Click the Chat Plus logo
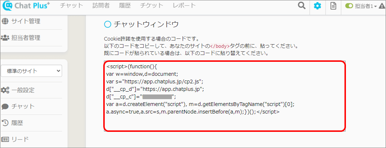This screenshot has width=386, height=148. [x=26, y=6]
